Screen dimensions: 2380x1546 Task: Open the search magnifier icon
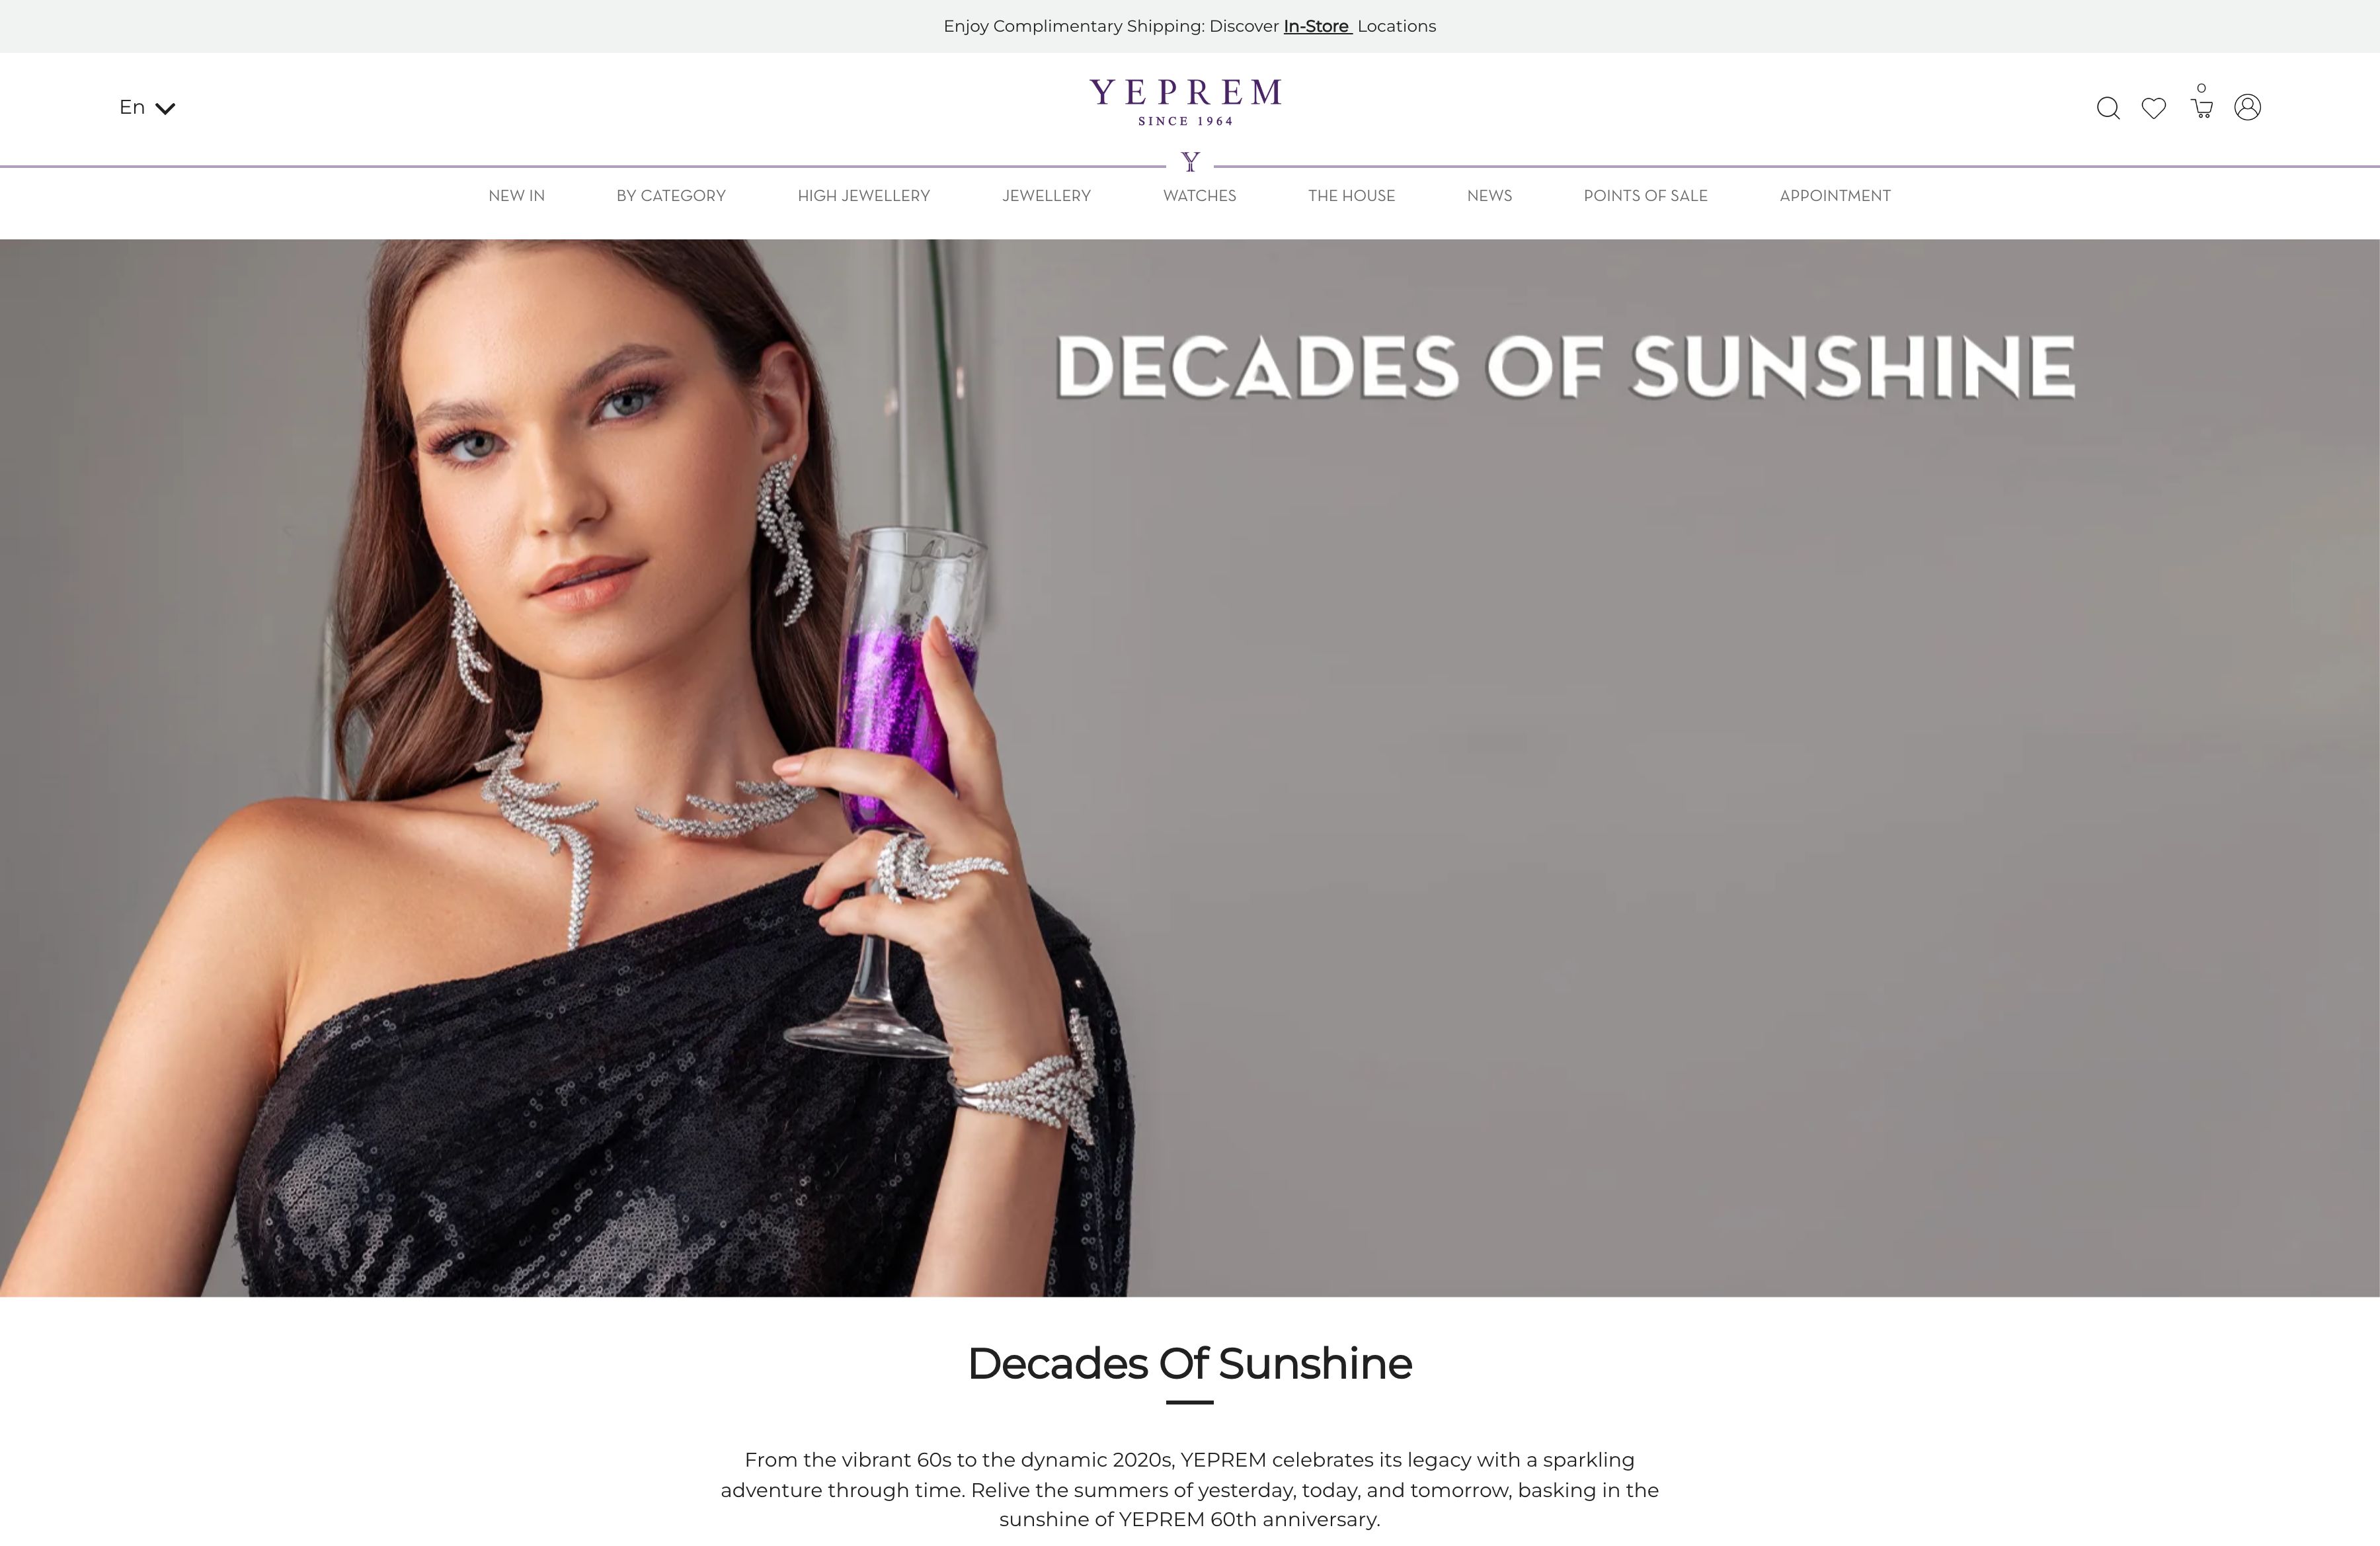(x=2108, y=108)
